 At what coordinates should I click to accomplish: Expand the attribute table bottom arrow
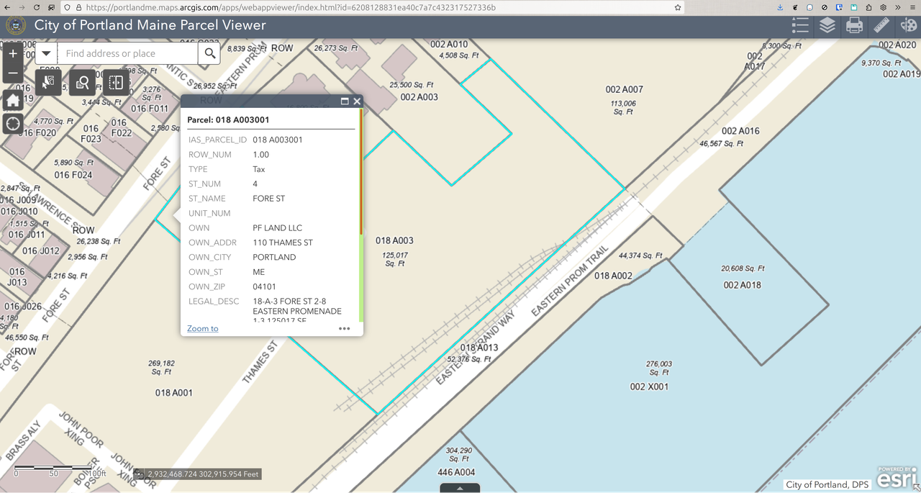460,488
